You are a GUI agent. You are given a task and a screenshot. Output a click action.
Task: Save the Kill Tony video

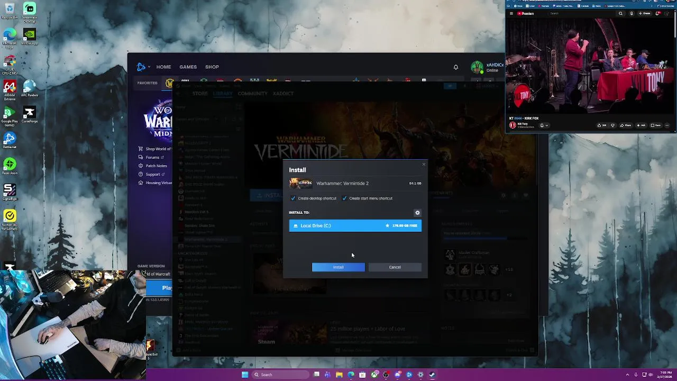[x=656, y=125]
